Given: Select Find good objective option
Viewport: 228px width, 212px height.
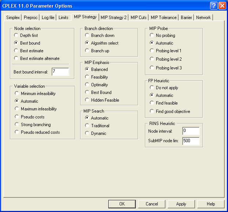Looking at the screenshot, I should [170, 111].
